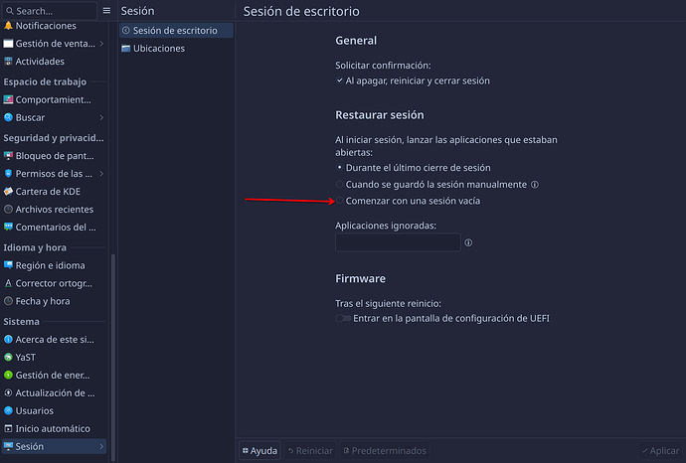This screenshot has width=686, height=463.
Task: Click the YaST icon in sidebar
Action: pos(9,357)
